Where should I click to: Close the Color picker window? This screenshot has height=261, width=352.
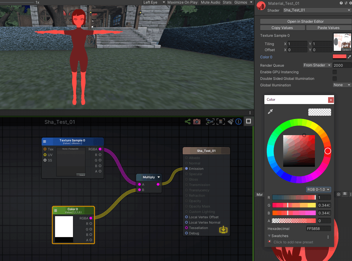pos(331,100)
